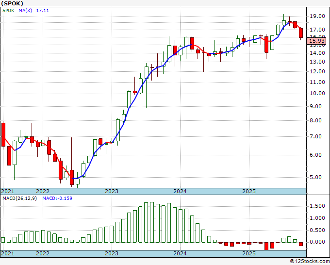Select 2021 on the price chart timeline
This screenshot has height=265, width=330.
pyautogui.click(x=7, y=191)
